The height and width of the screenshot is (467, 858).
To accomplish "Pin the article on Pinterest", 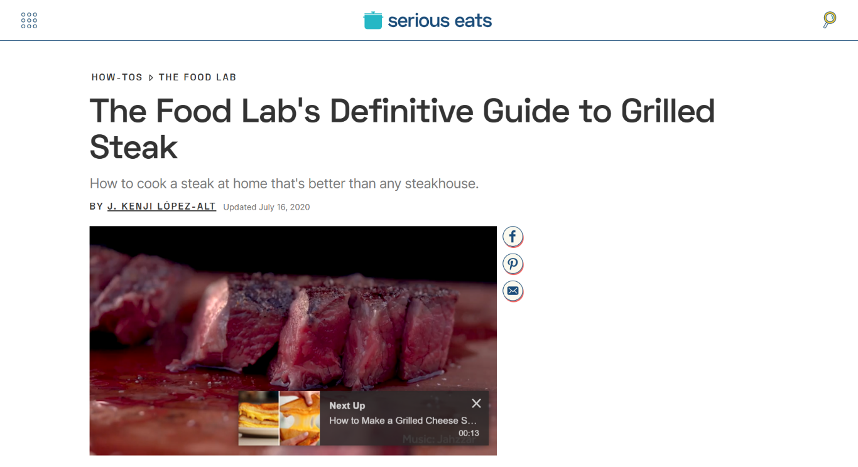I will pyautogui.click(x=513, y=264).
